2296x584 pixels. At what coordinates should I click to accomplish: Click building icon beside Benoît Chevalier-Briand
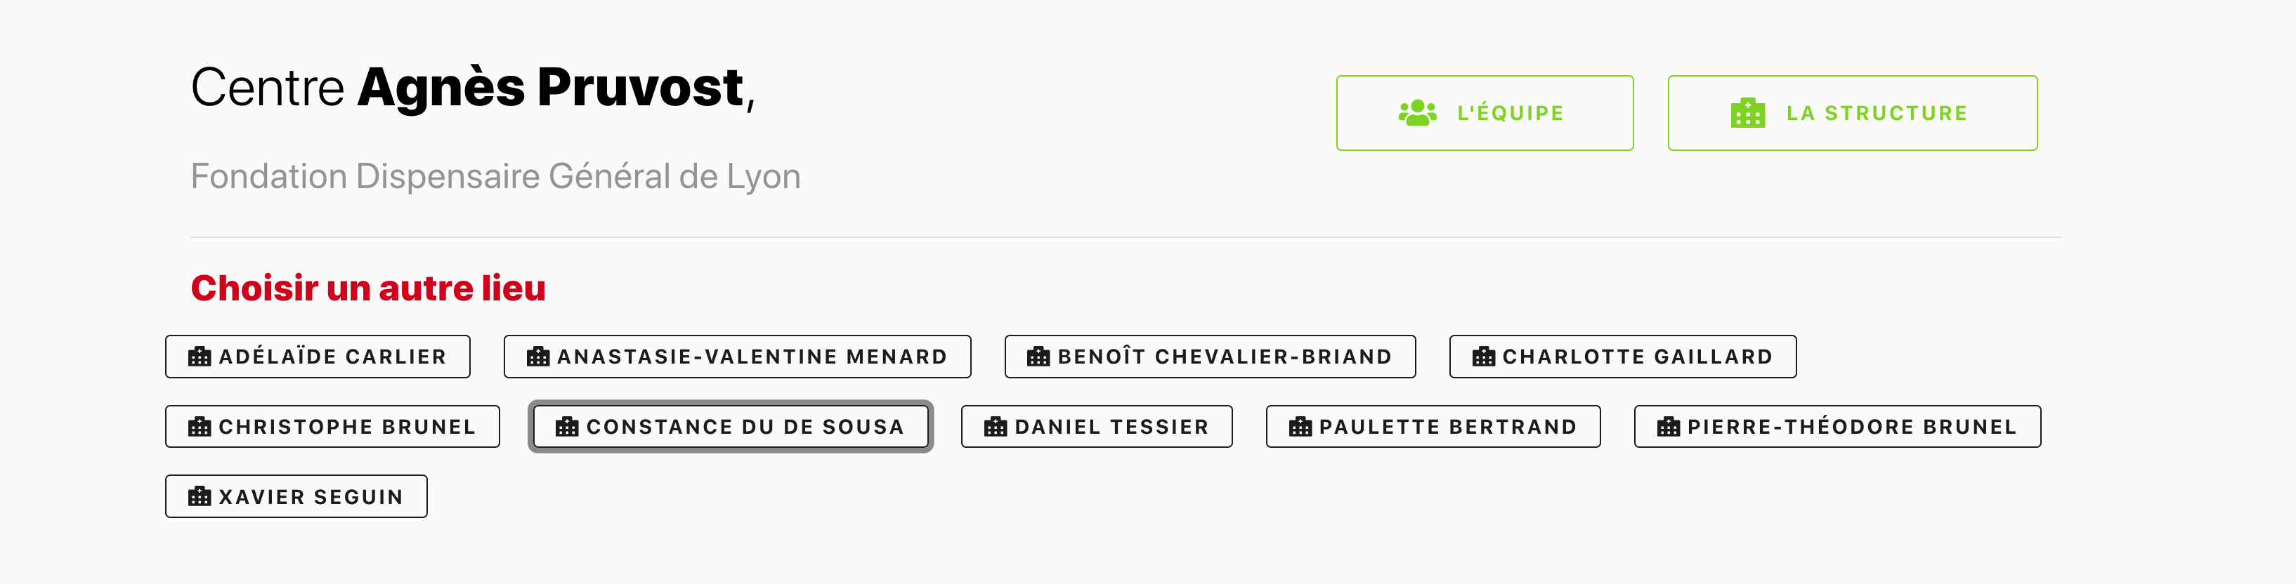click(x=1038, y=357)
